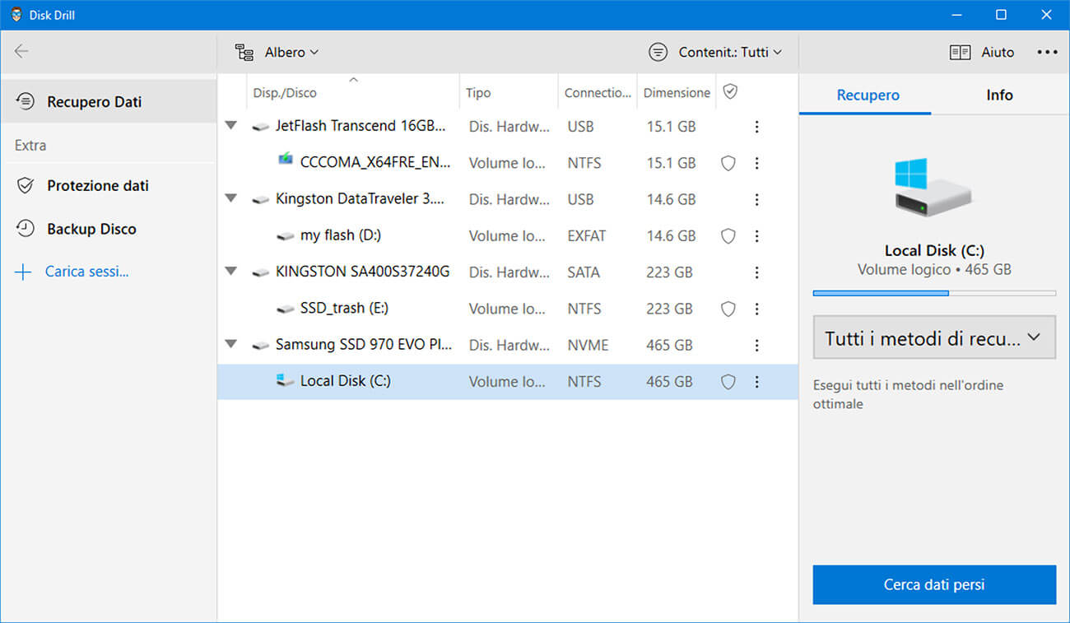Screen dimensions: 1070x623
Task: Sort by Disp./Disco column header
Action: click(x=352, y=92)
